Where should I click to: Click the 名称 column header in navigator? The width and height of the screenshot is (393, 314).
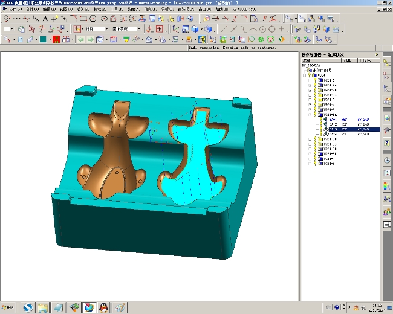tap(307, 60)
